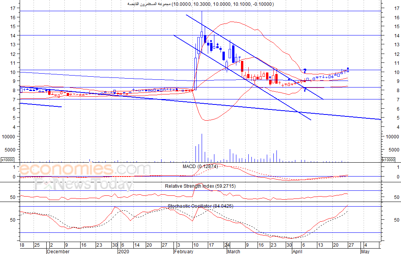
Task: Select the "25" date label on time axis
Action: pyautogui.click(x=37, y=245)
